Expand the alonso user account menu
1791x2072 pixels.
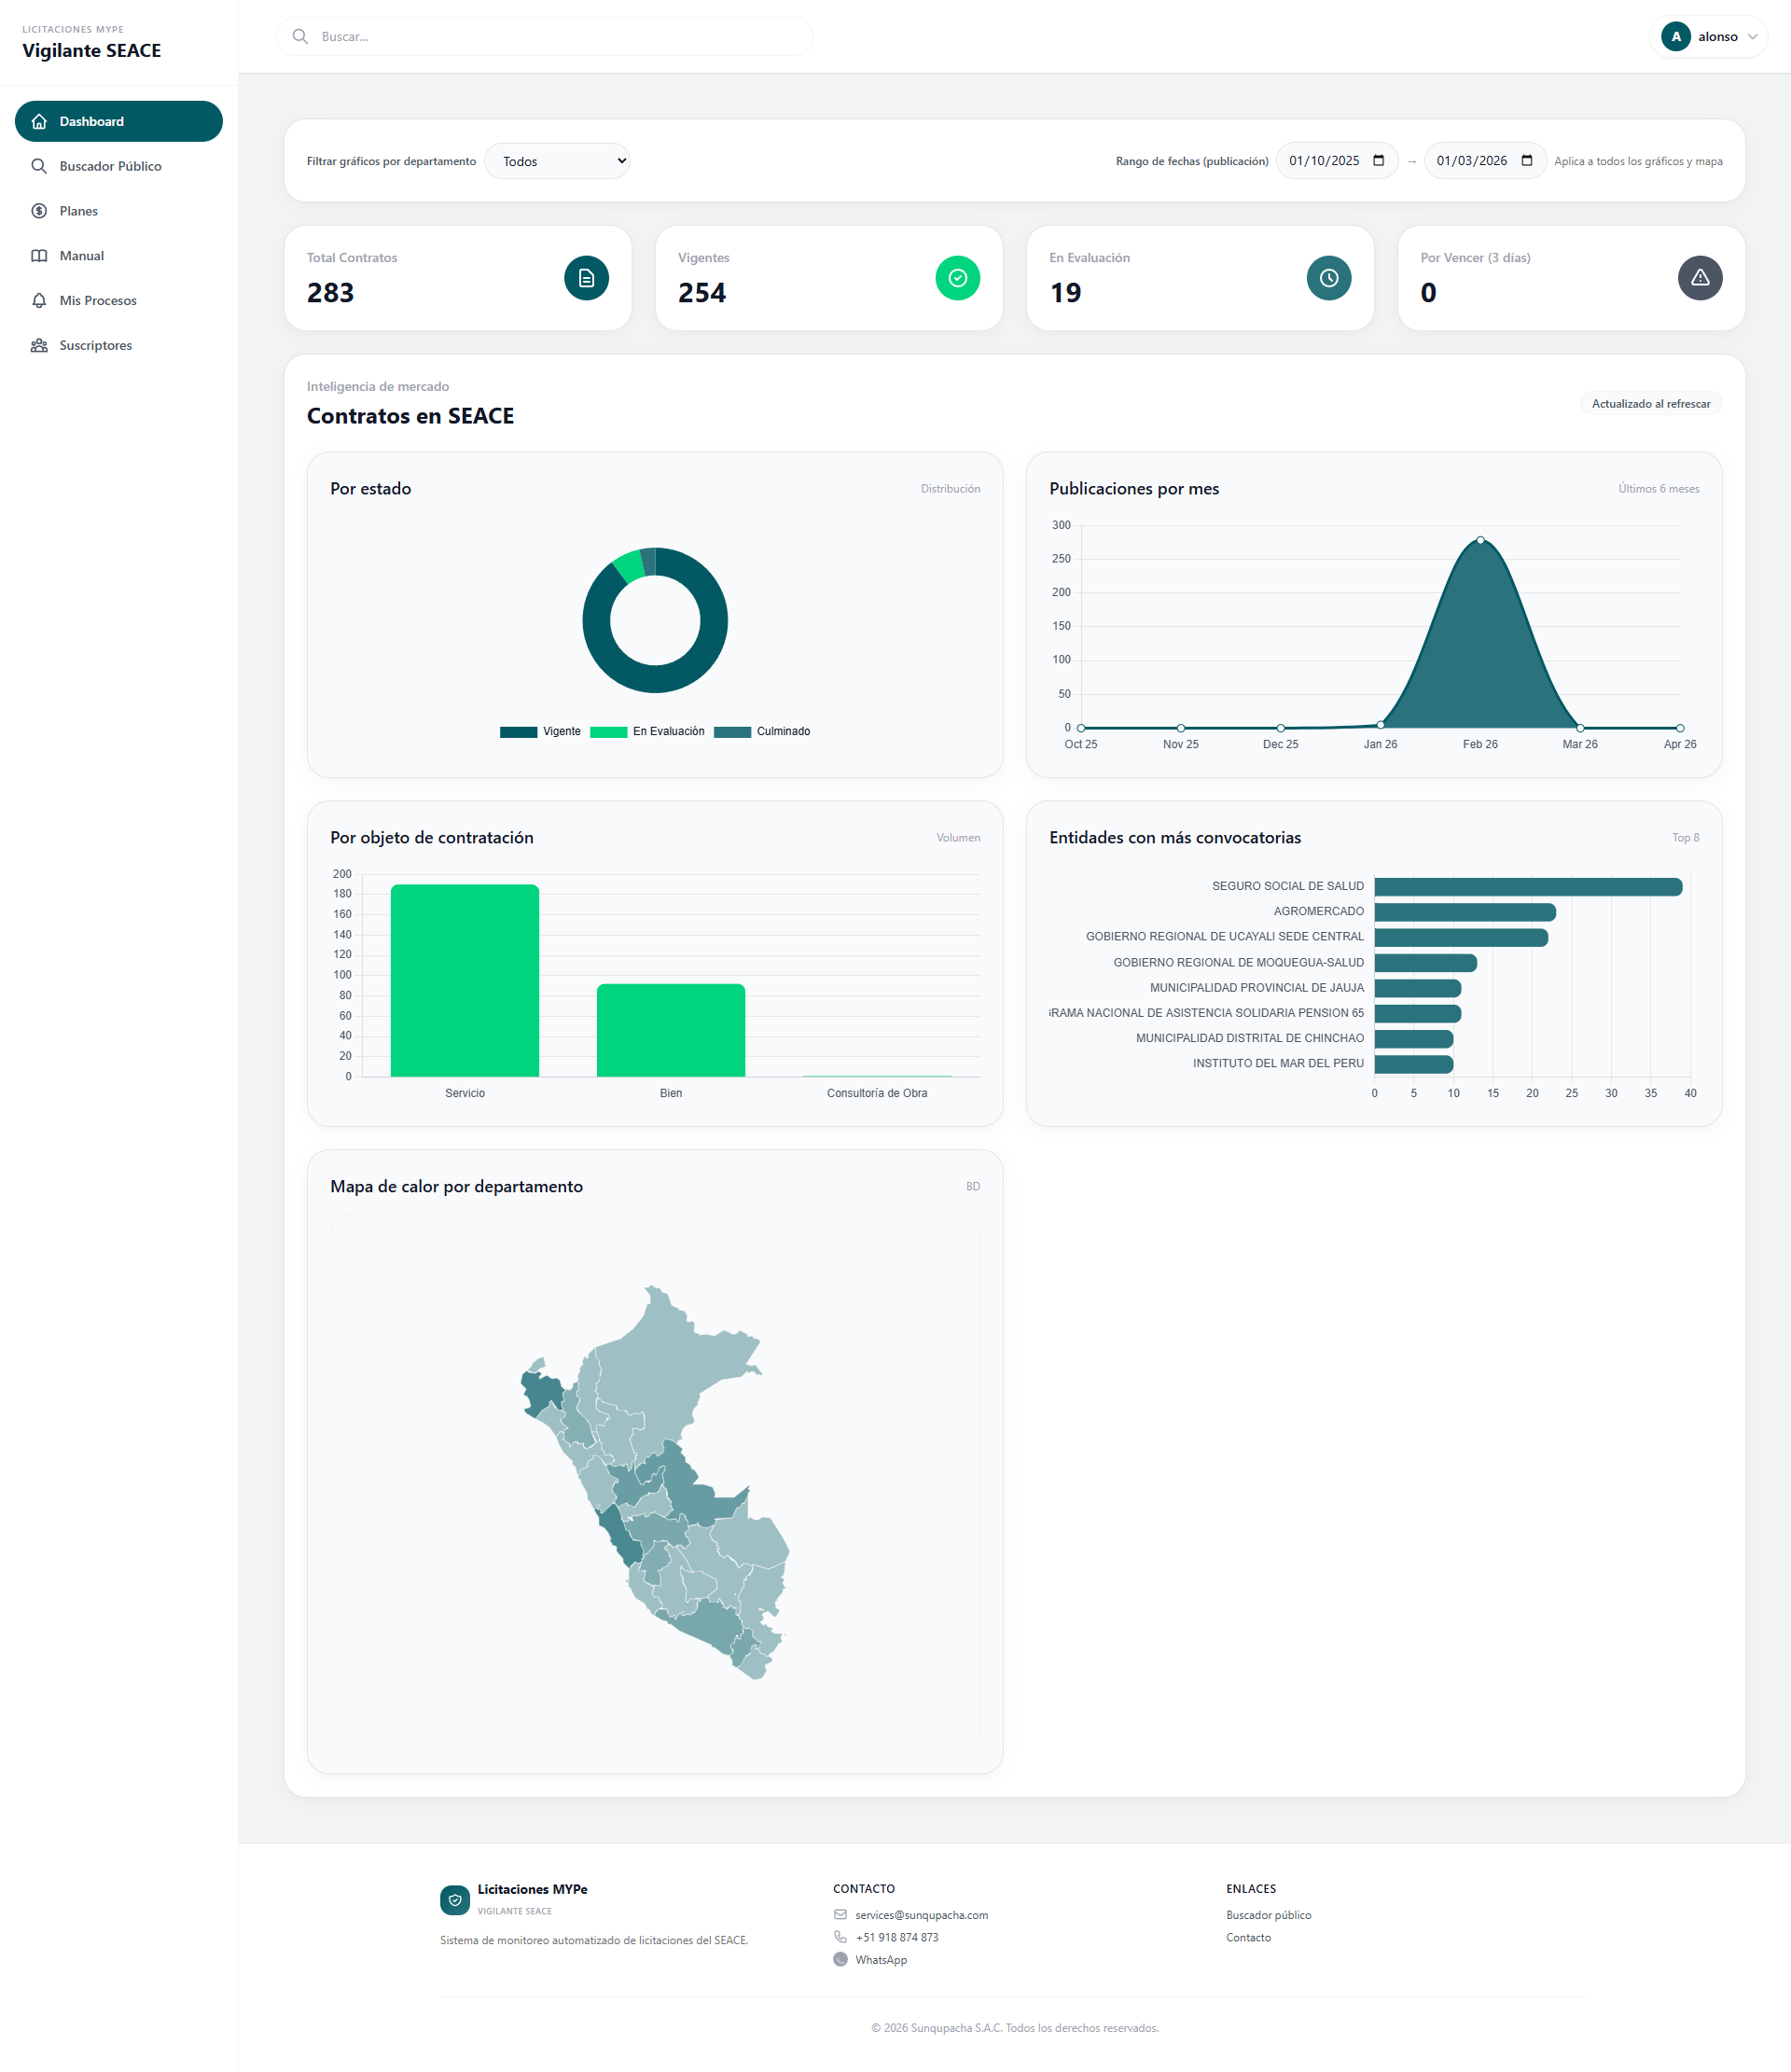click(1709, 36)
